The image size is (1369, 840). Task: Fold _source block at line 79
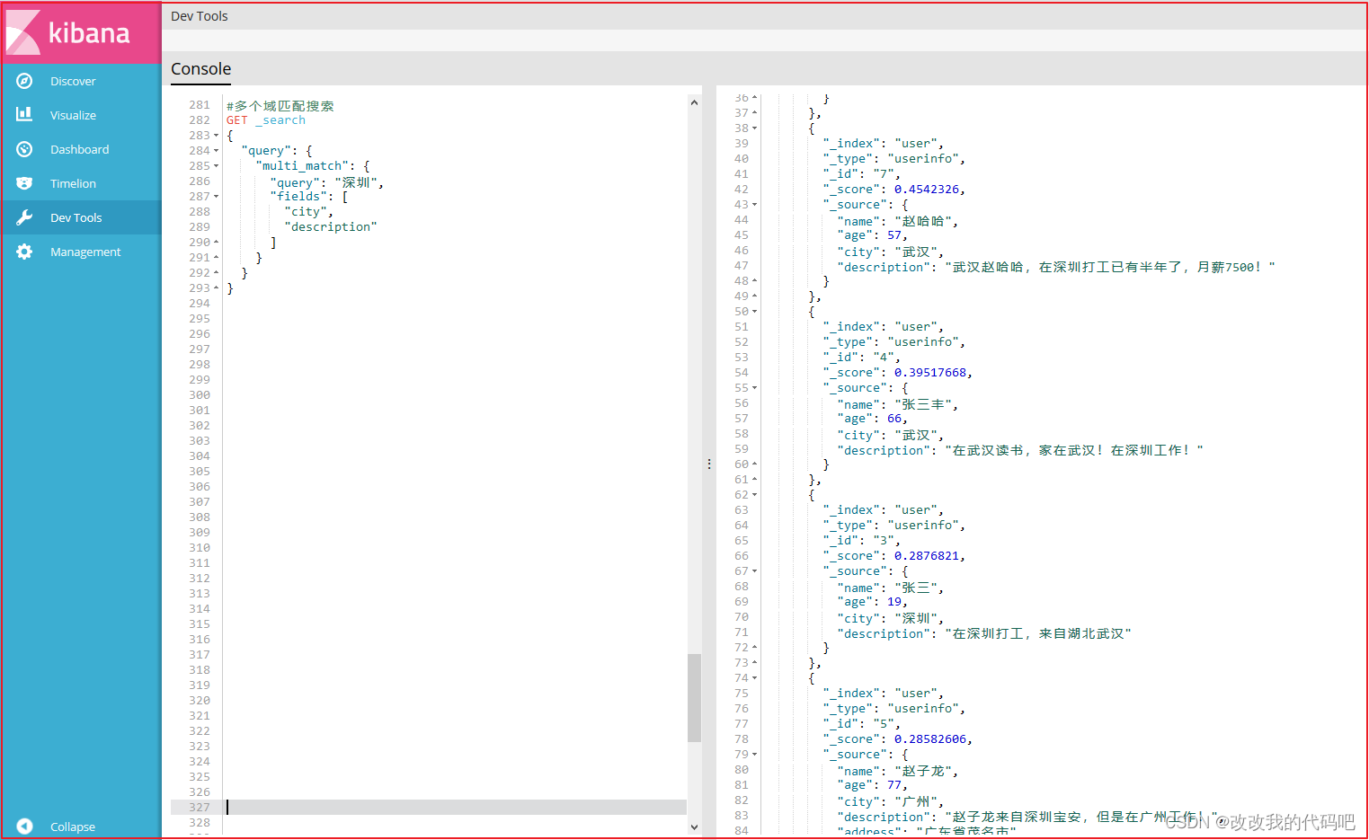(x=754, y=755)
